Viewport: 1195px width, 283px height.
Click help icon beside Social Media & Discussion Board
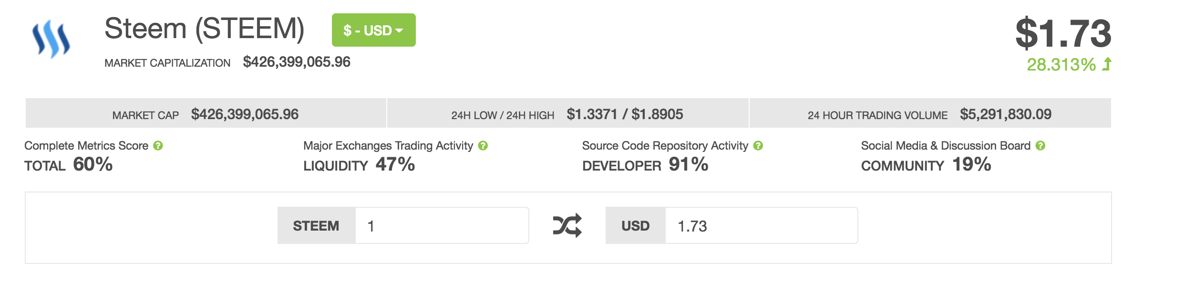coord(1040,146)
